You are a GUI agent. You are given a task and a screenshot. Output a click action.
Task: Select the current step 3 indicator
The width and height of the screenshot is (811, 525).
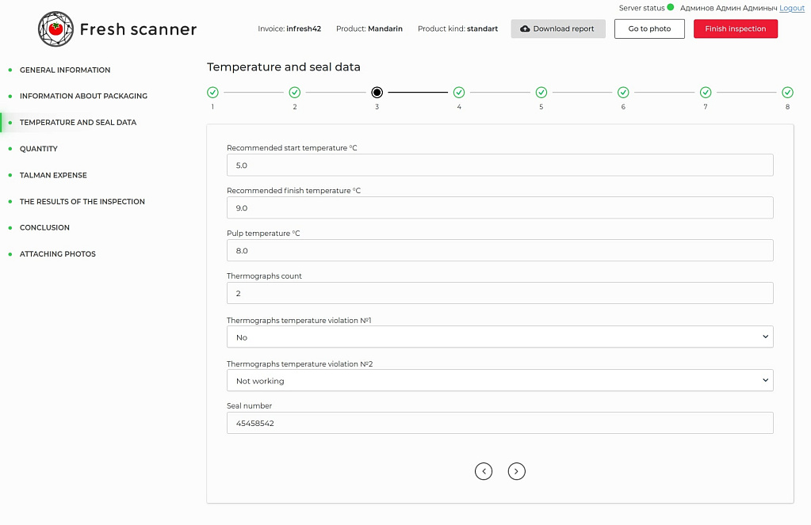pyautogui.click(x=377, y=93)
